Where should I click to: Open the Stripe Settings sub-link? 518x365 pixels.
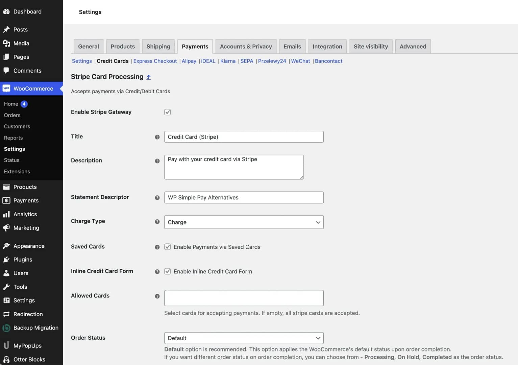82,61
